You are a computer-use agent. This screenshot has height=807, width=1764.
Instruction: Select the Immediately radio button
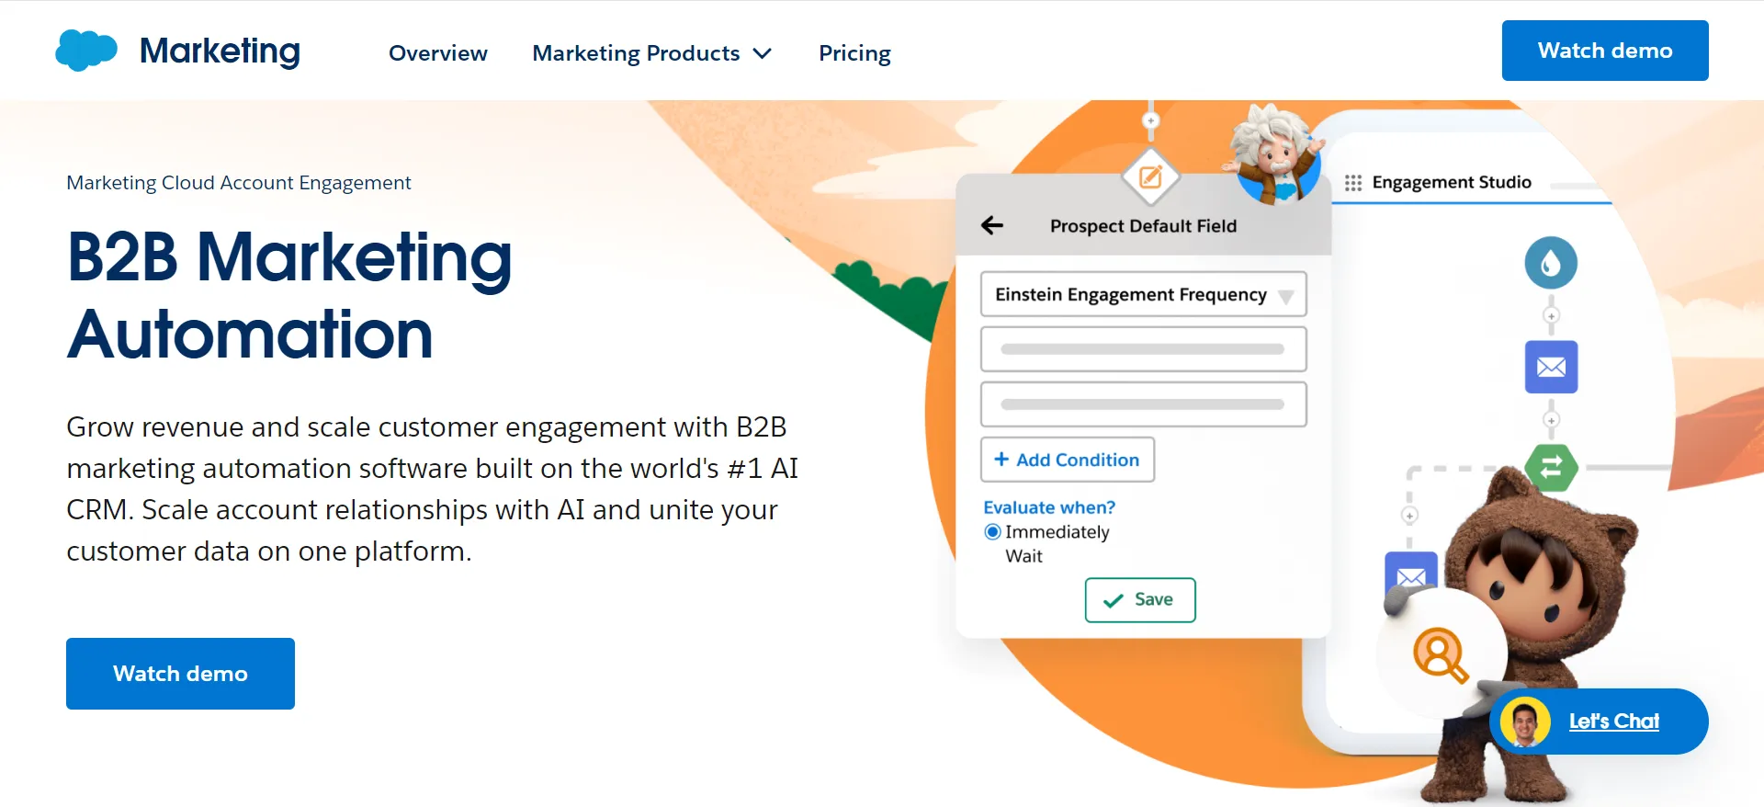[x=992, y=532]
